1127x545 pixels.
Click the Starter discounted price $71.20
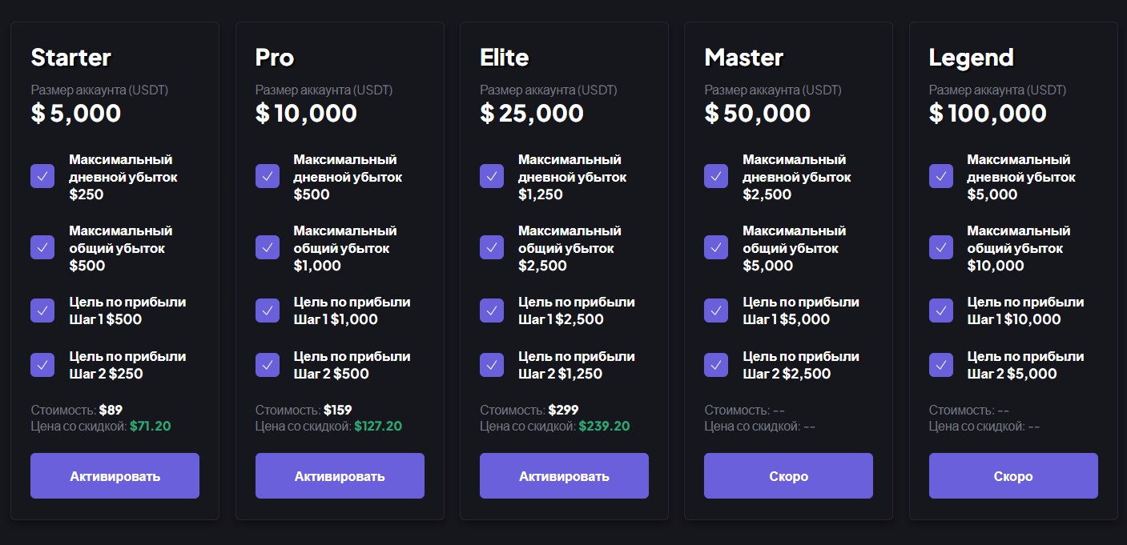click(151, 427)
